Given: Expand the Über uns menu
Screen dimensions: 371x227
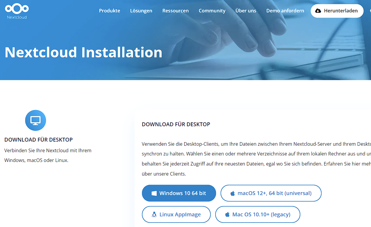Looking at the screenshot, I should point(246,11).
